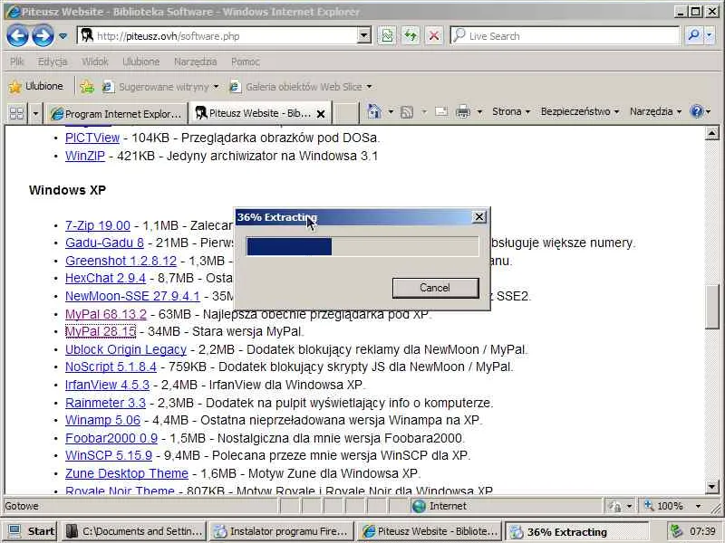725x543 pixels.
Task: Open the Widok menu
Action: (x=95, y=62)
